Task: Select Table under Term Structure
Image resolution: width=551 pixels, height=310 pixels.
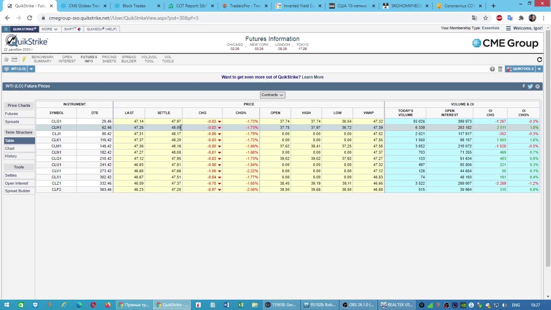Action: pyautogui.click(x=19, y=141)
